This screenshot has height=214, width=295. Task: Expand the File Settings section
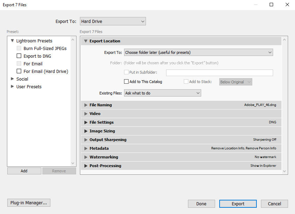coord(86,122)
